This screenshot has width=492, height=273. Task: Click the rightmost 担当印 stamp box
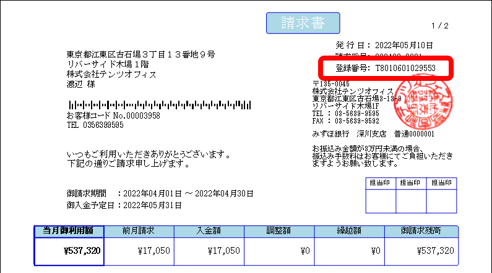coord(442,200)
